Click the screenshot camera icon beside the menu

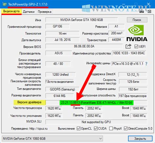click(x=142, y=11)
